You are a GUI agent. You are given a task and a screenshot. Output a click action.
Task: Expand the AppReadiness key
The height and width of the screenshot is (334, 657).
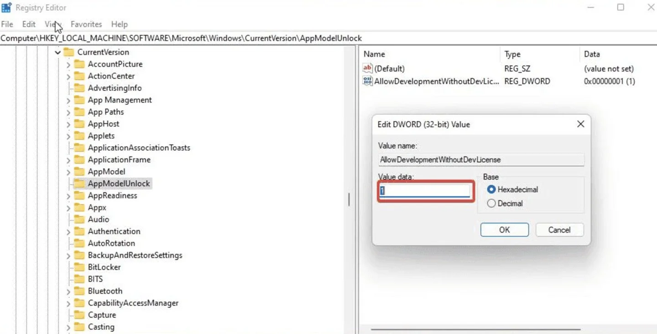(68, 196)
